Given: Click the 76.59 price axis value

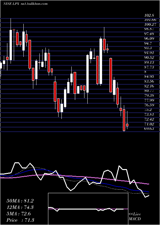Looking at the screenshot, I should click(x=149, y=105).
